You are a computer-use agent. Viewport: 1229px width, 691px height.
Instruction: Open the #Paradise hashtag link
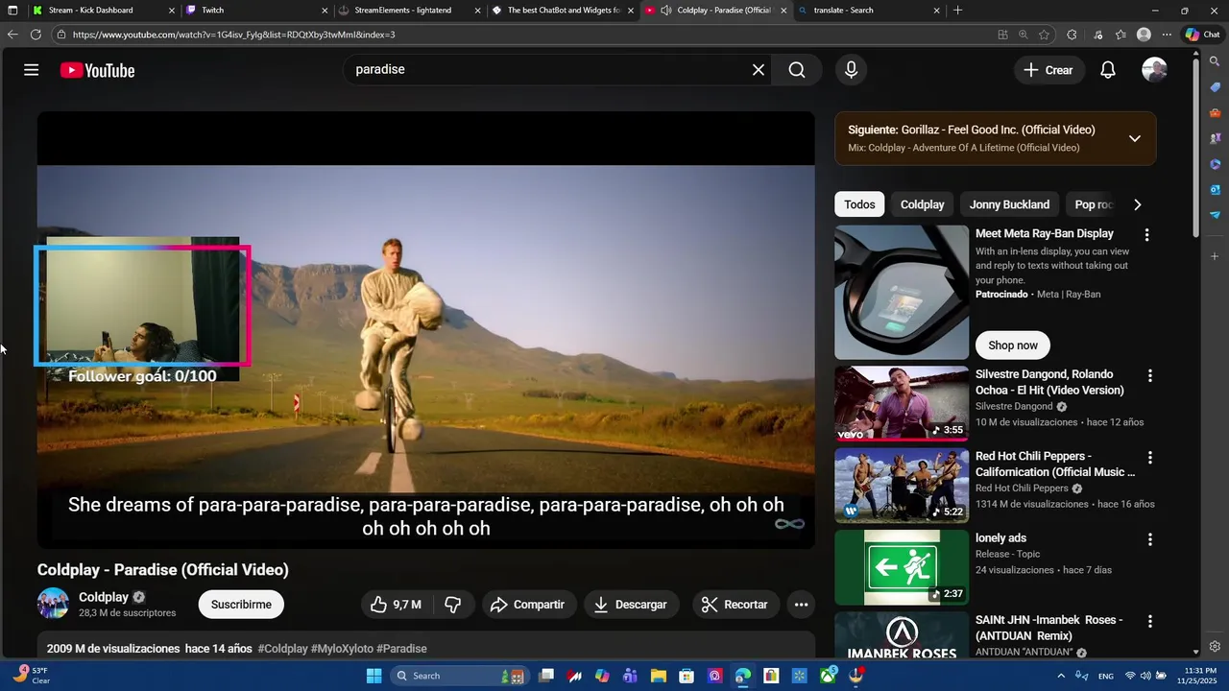coord(401,649)
